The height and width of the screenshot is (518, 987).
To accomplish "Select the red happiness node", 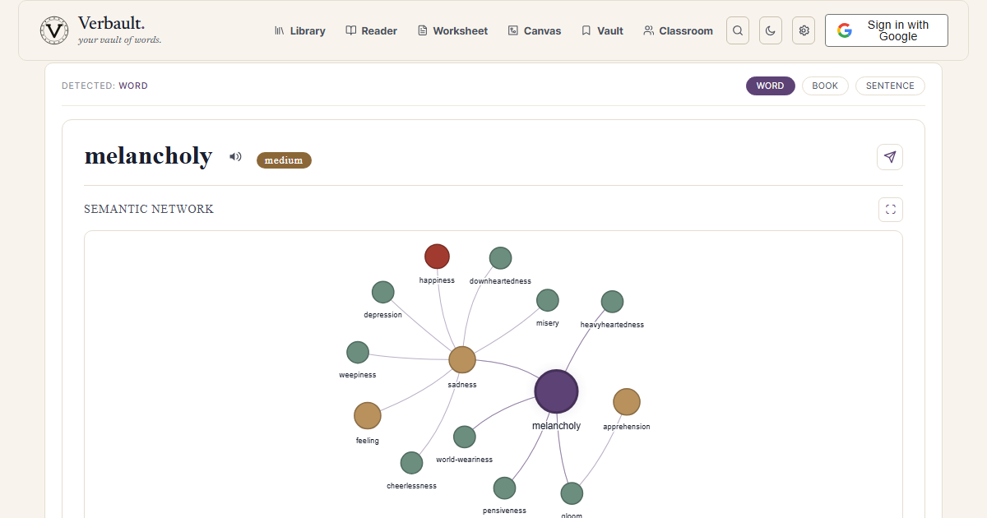I will point(437,257).
